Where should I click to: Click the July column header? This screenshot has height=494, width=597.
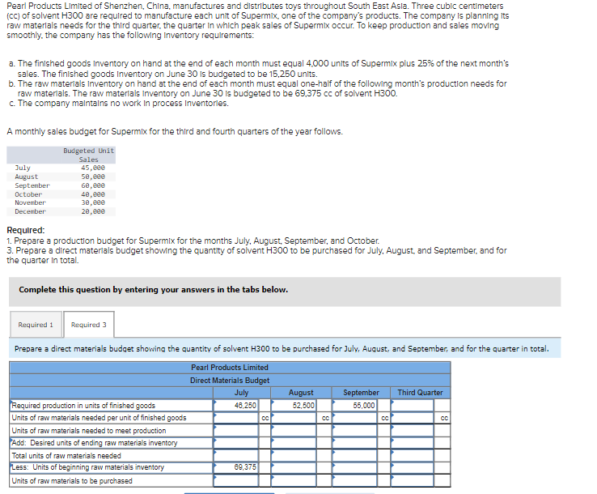tap(241, 393)
